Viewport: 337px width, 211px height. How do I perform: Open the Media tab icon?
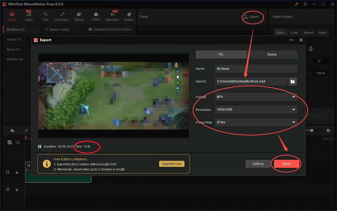pos(12,14)
